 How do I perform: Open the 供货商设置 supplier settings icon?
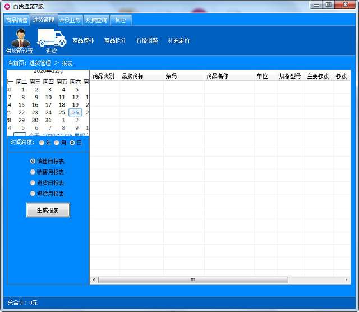[20, 38]
